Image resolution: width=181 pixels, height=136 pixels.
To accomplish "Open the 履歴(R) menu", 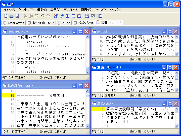I will coord(86,10).
